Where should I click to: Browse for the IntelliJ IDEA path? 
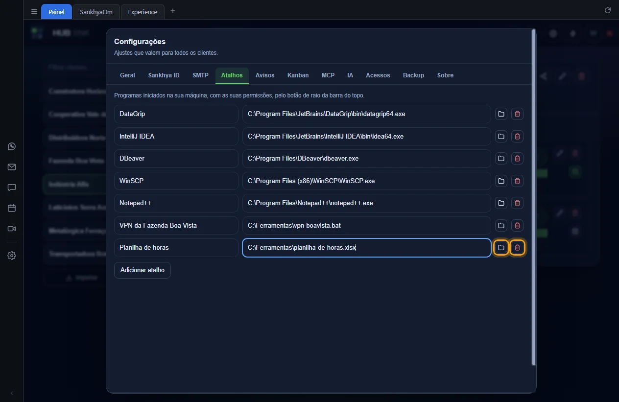[501, 136]
